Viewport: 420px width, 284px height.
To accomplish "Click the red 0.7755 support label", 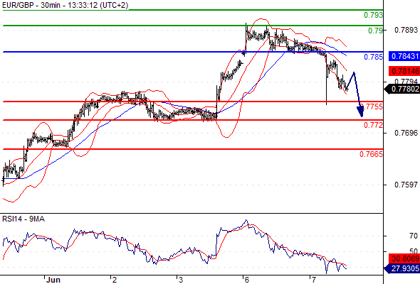I will coord(372,106).
